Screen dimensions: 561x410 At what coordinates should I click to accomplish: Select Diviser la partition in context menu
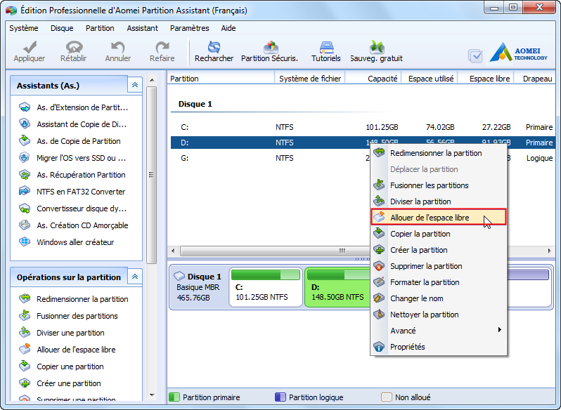point(439,201)
